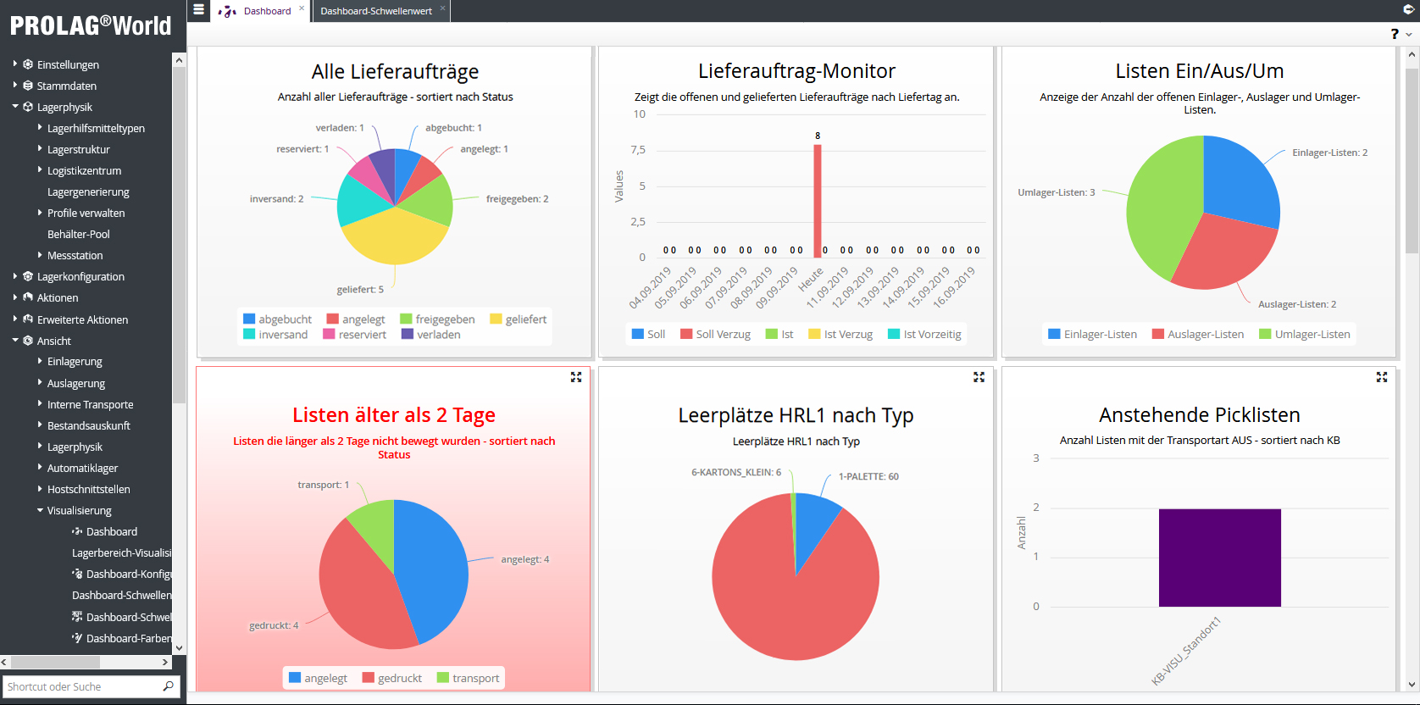Toggle the 'Ist Vorzeitig' legend series
This screenshot has height=705, width=1420.
pos(924,334)
